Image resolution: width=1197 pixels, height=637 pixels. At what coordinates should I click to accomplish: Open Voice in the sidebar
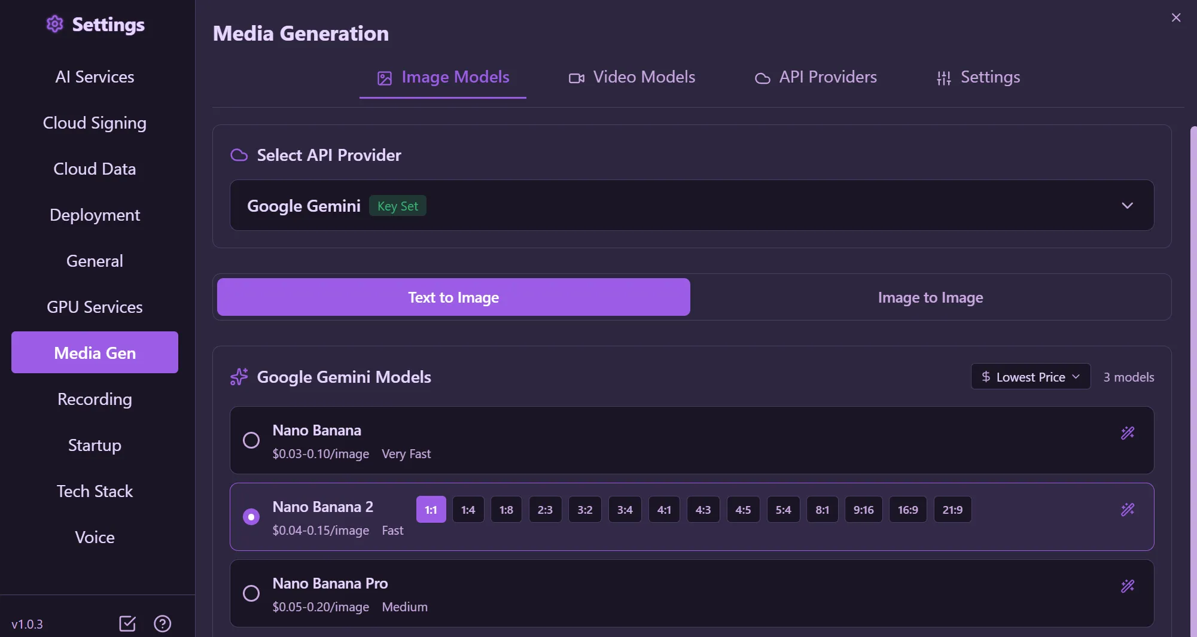click(x=95, y=537)
